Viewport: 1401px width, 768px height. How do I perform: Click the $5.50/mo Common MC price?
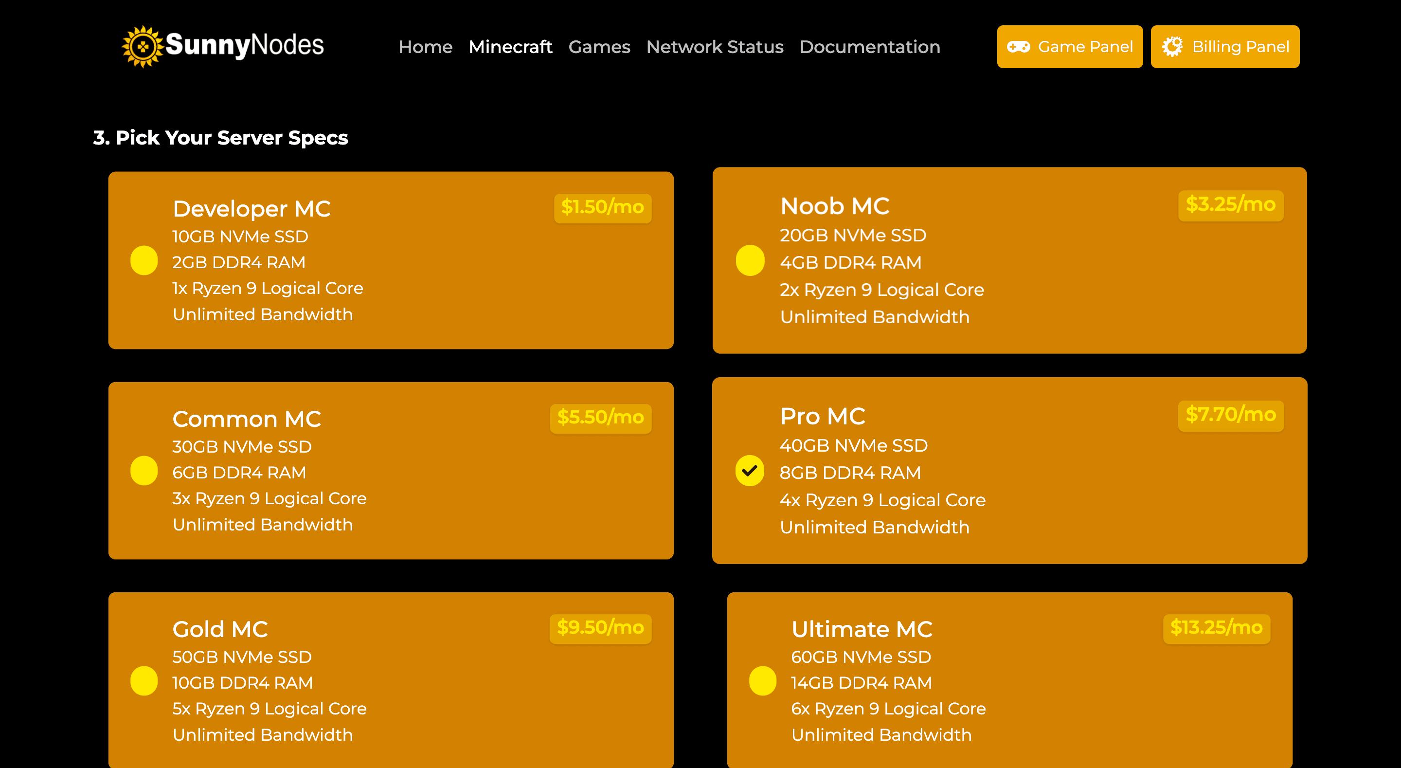600,418
